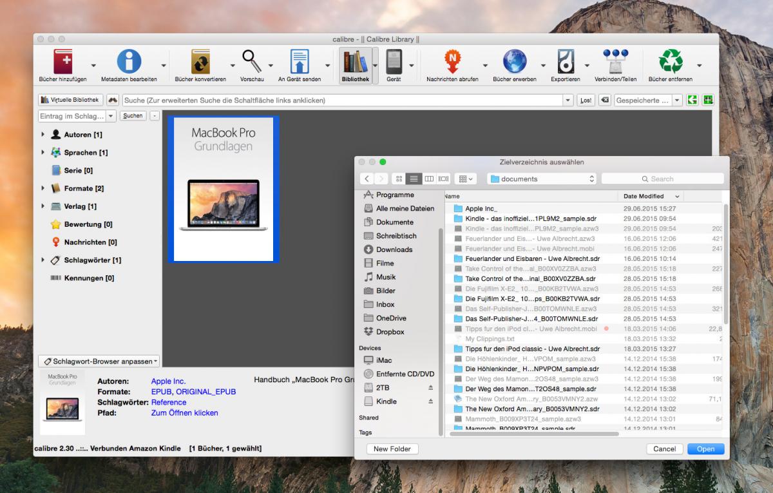Switch file dialog to cover flow view

[x=444, y=179]
